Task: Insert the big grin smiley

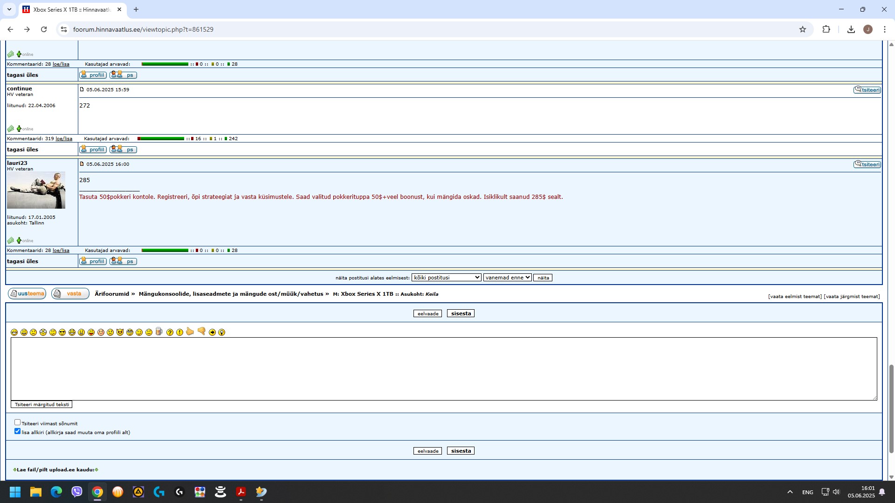Action: point(14,332)
